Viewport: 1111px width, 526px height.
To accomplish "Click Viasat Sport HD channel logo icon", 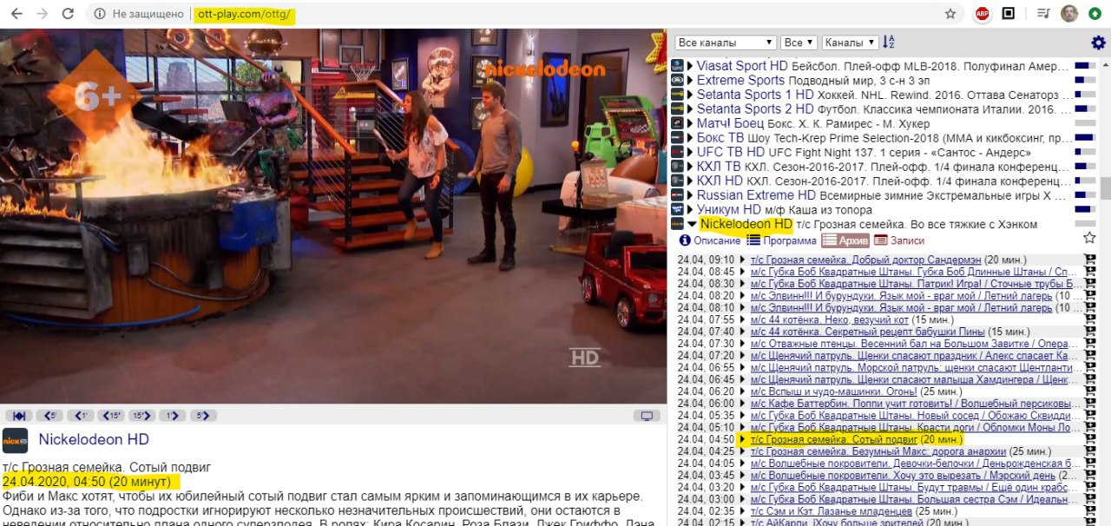I will 678,66.
